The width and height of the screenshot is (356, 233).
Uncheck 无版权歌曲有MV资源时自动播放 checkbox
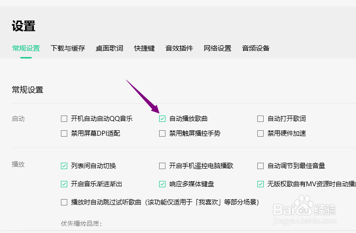click(260, 184)
